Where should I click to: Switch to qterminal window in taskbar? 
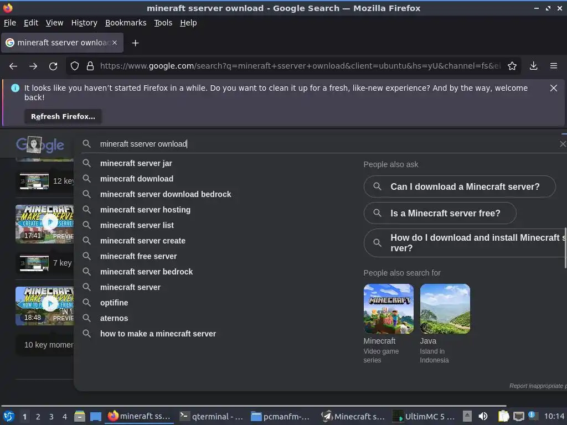212,417
